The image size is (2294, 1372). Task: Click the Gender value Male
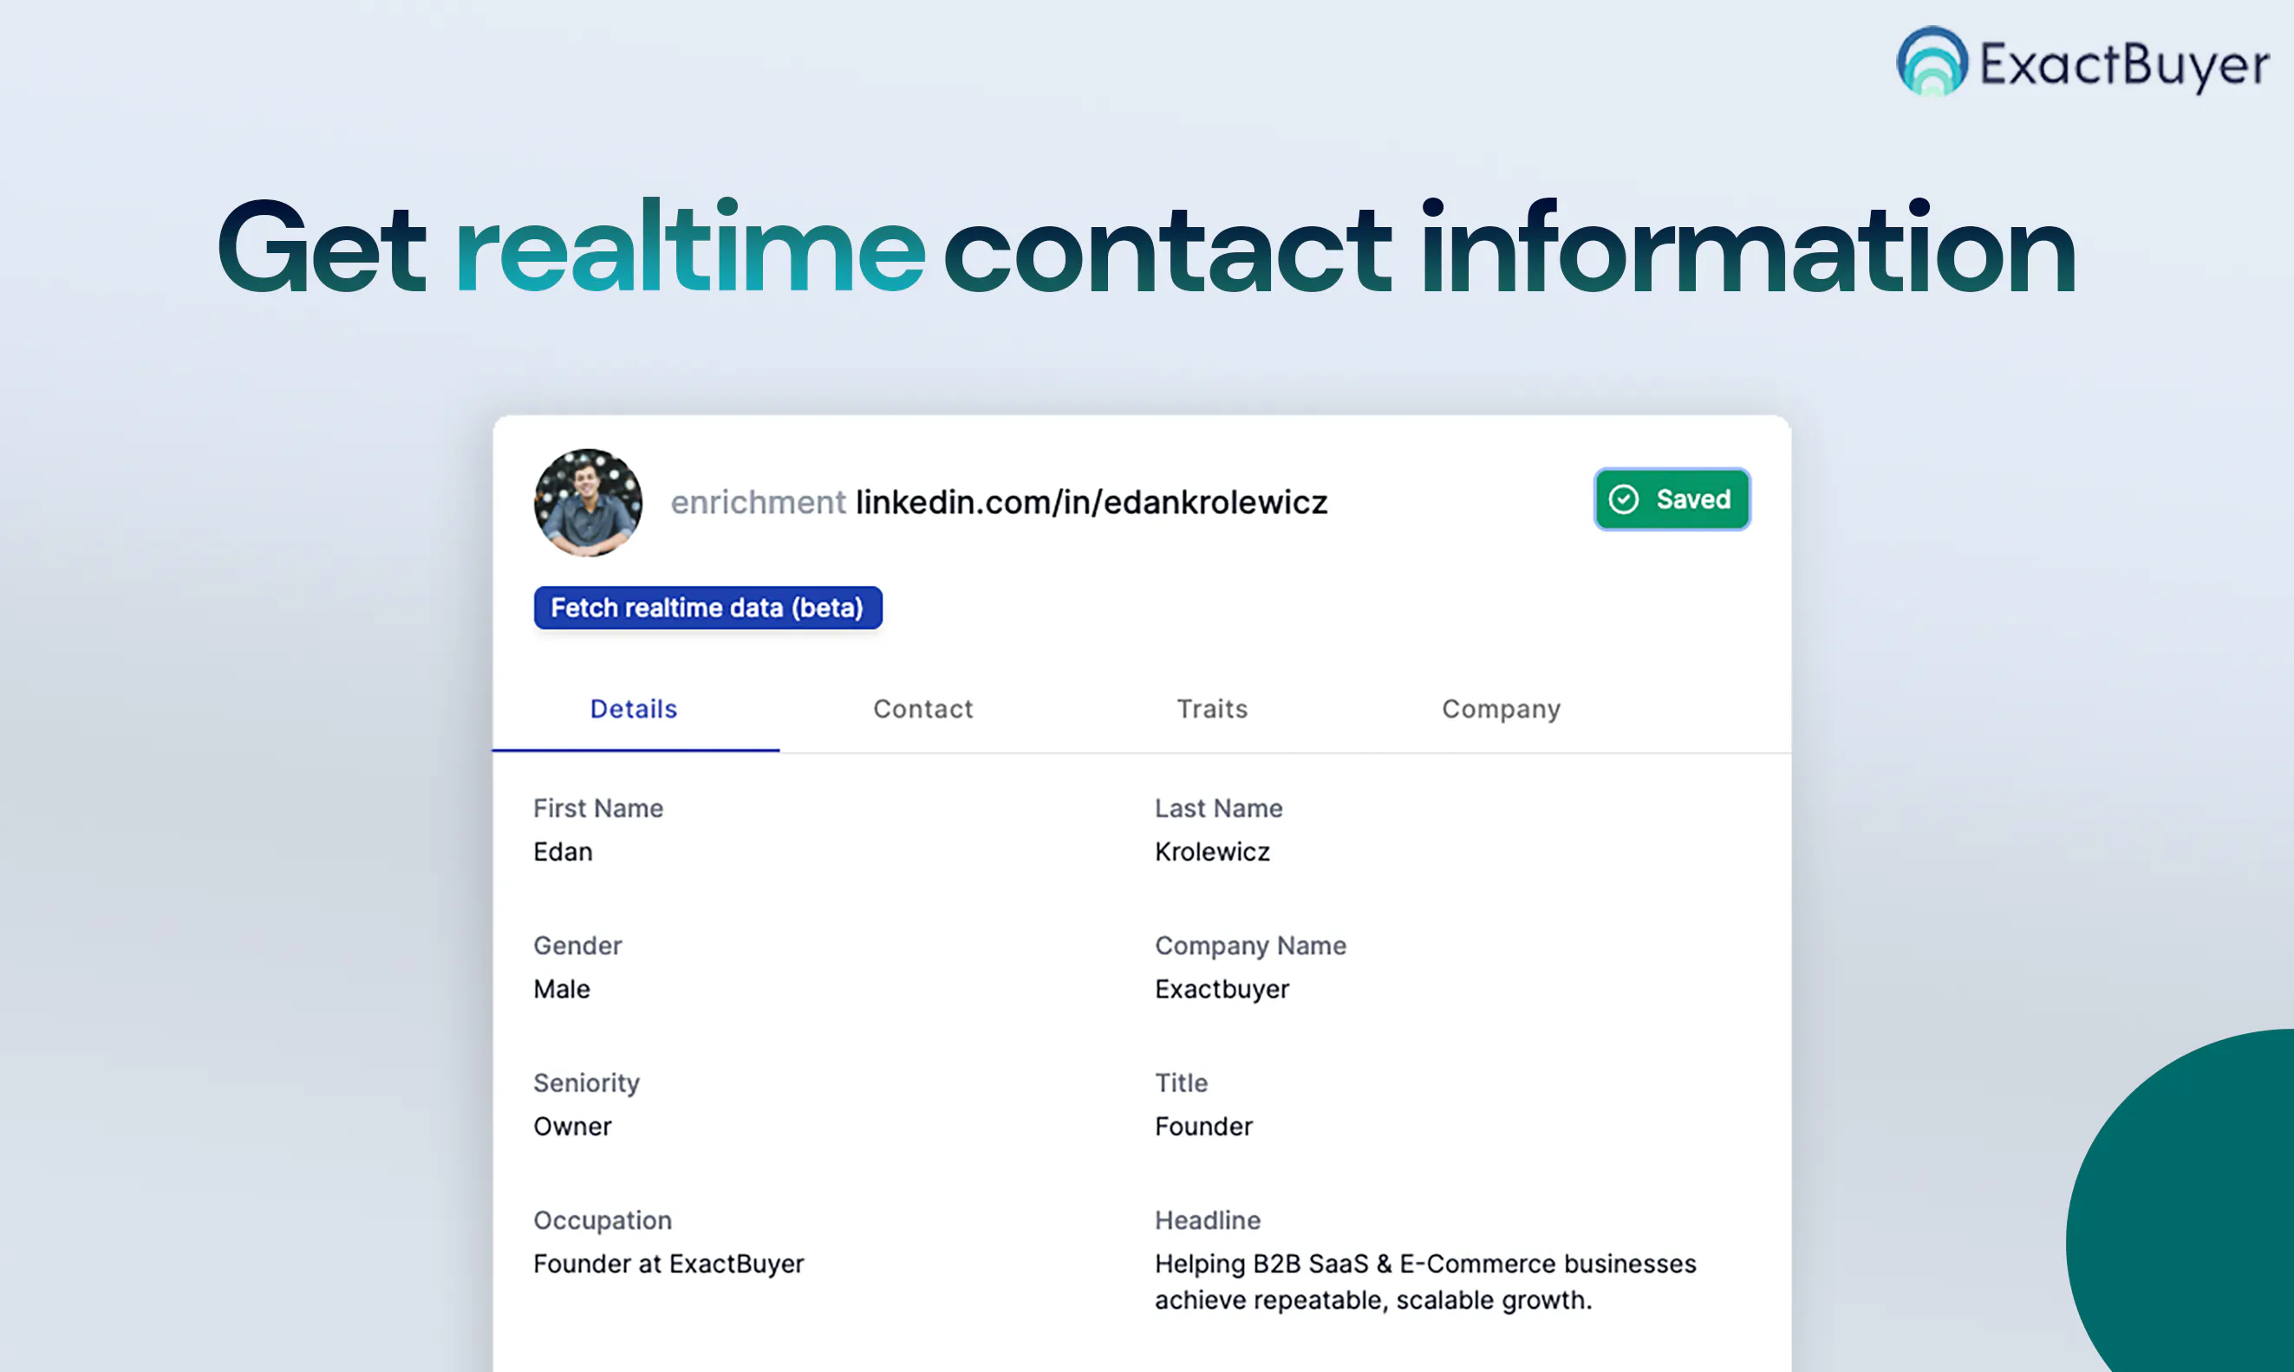pyautogui.click(x=561, y=989)
